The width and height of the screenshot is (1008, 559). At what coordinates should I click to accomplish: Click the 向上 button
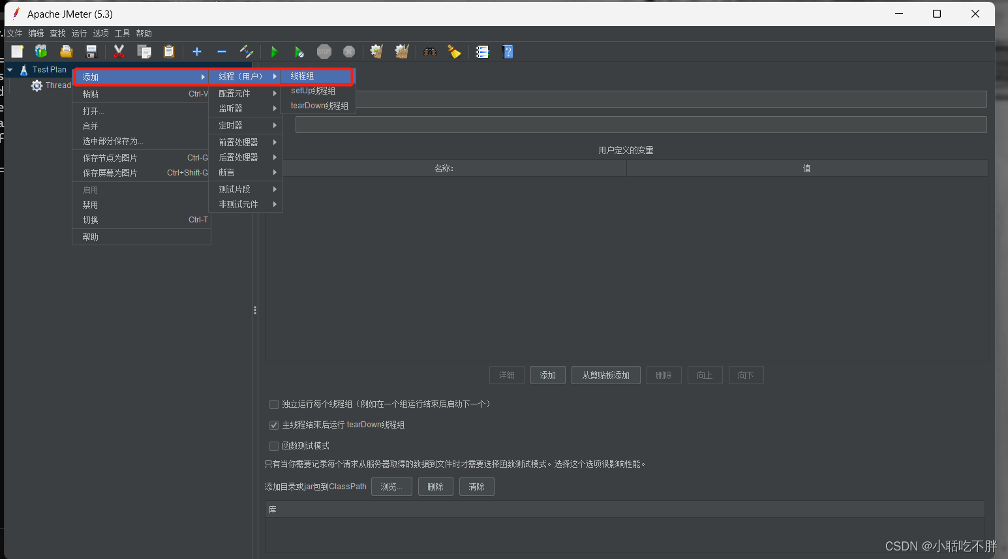pos(705,376)
